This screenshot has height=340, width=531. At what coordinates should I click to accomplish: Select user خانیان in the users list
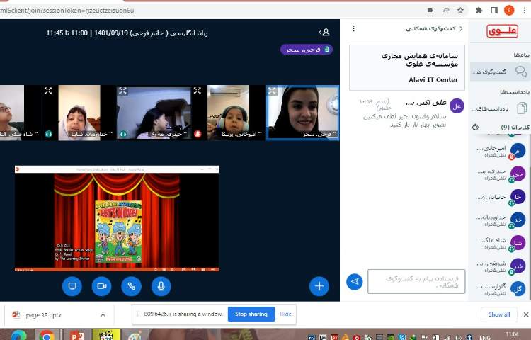pos(500,197)
